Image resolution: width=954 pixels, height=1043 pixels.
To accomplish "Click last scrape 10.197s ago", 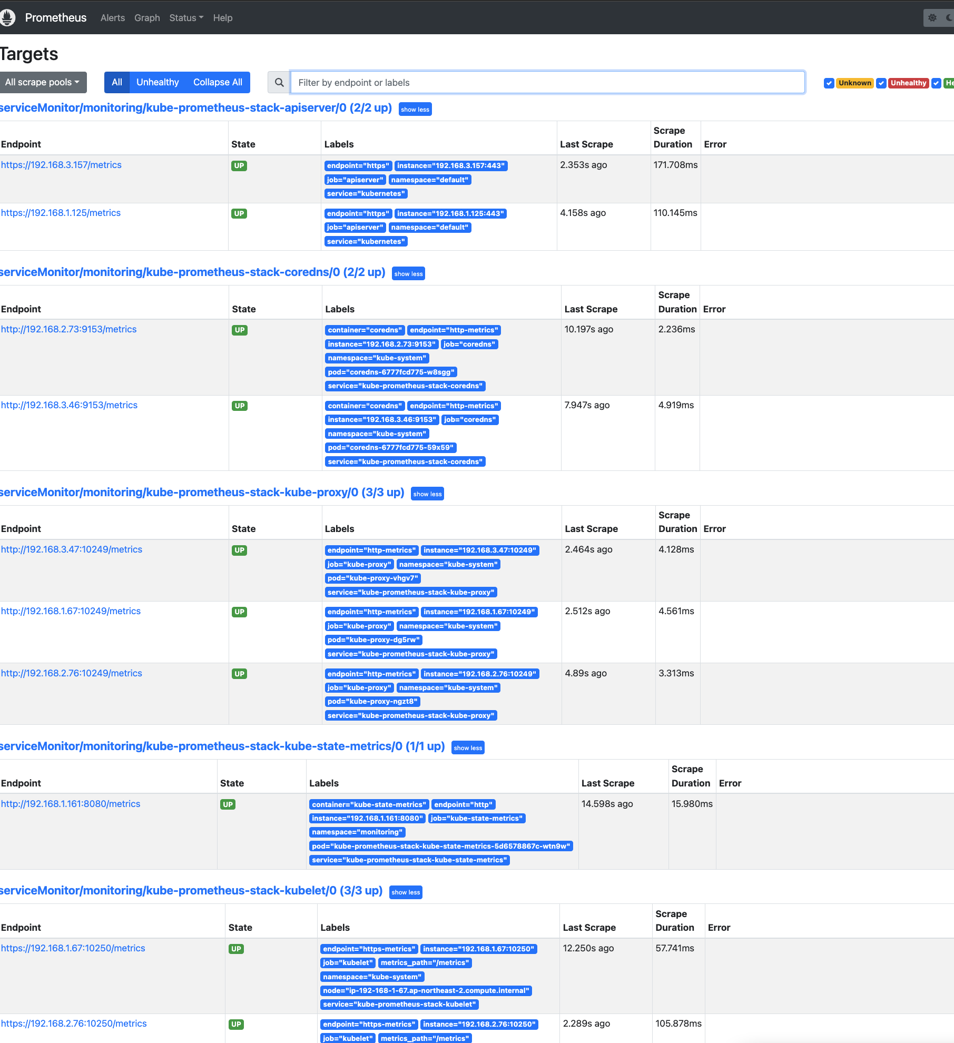I will 589,329.
